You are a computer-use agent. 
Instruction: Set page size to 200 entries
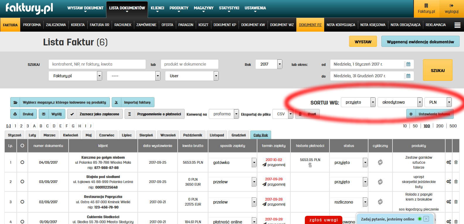click(440, 126)
